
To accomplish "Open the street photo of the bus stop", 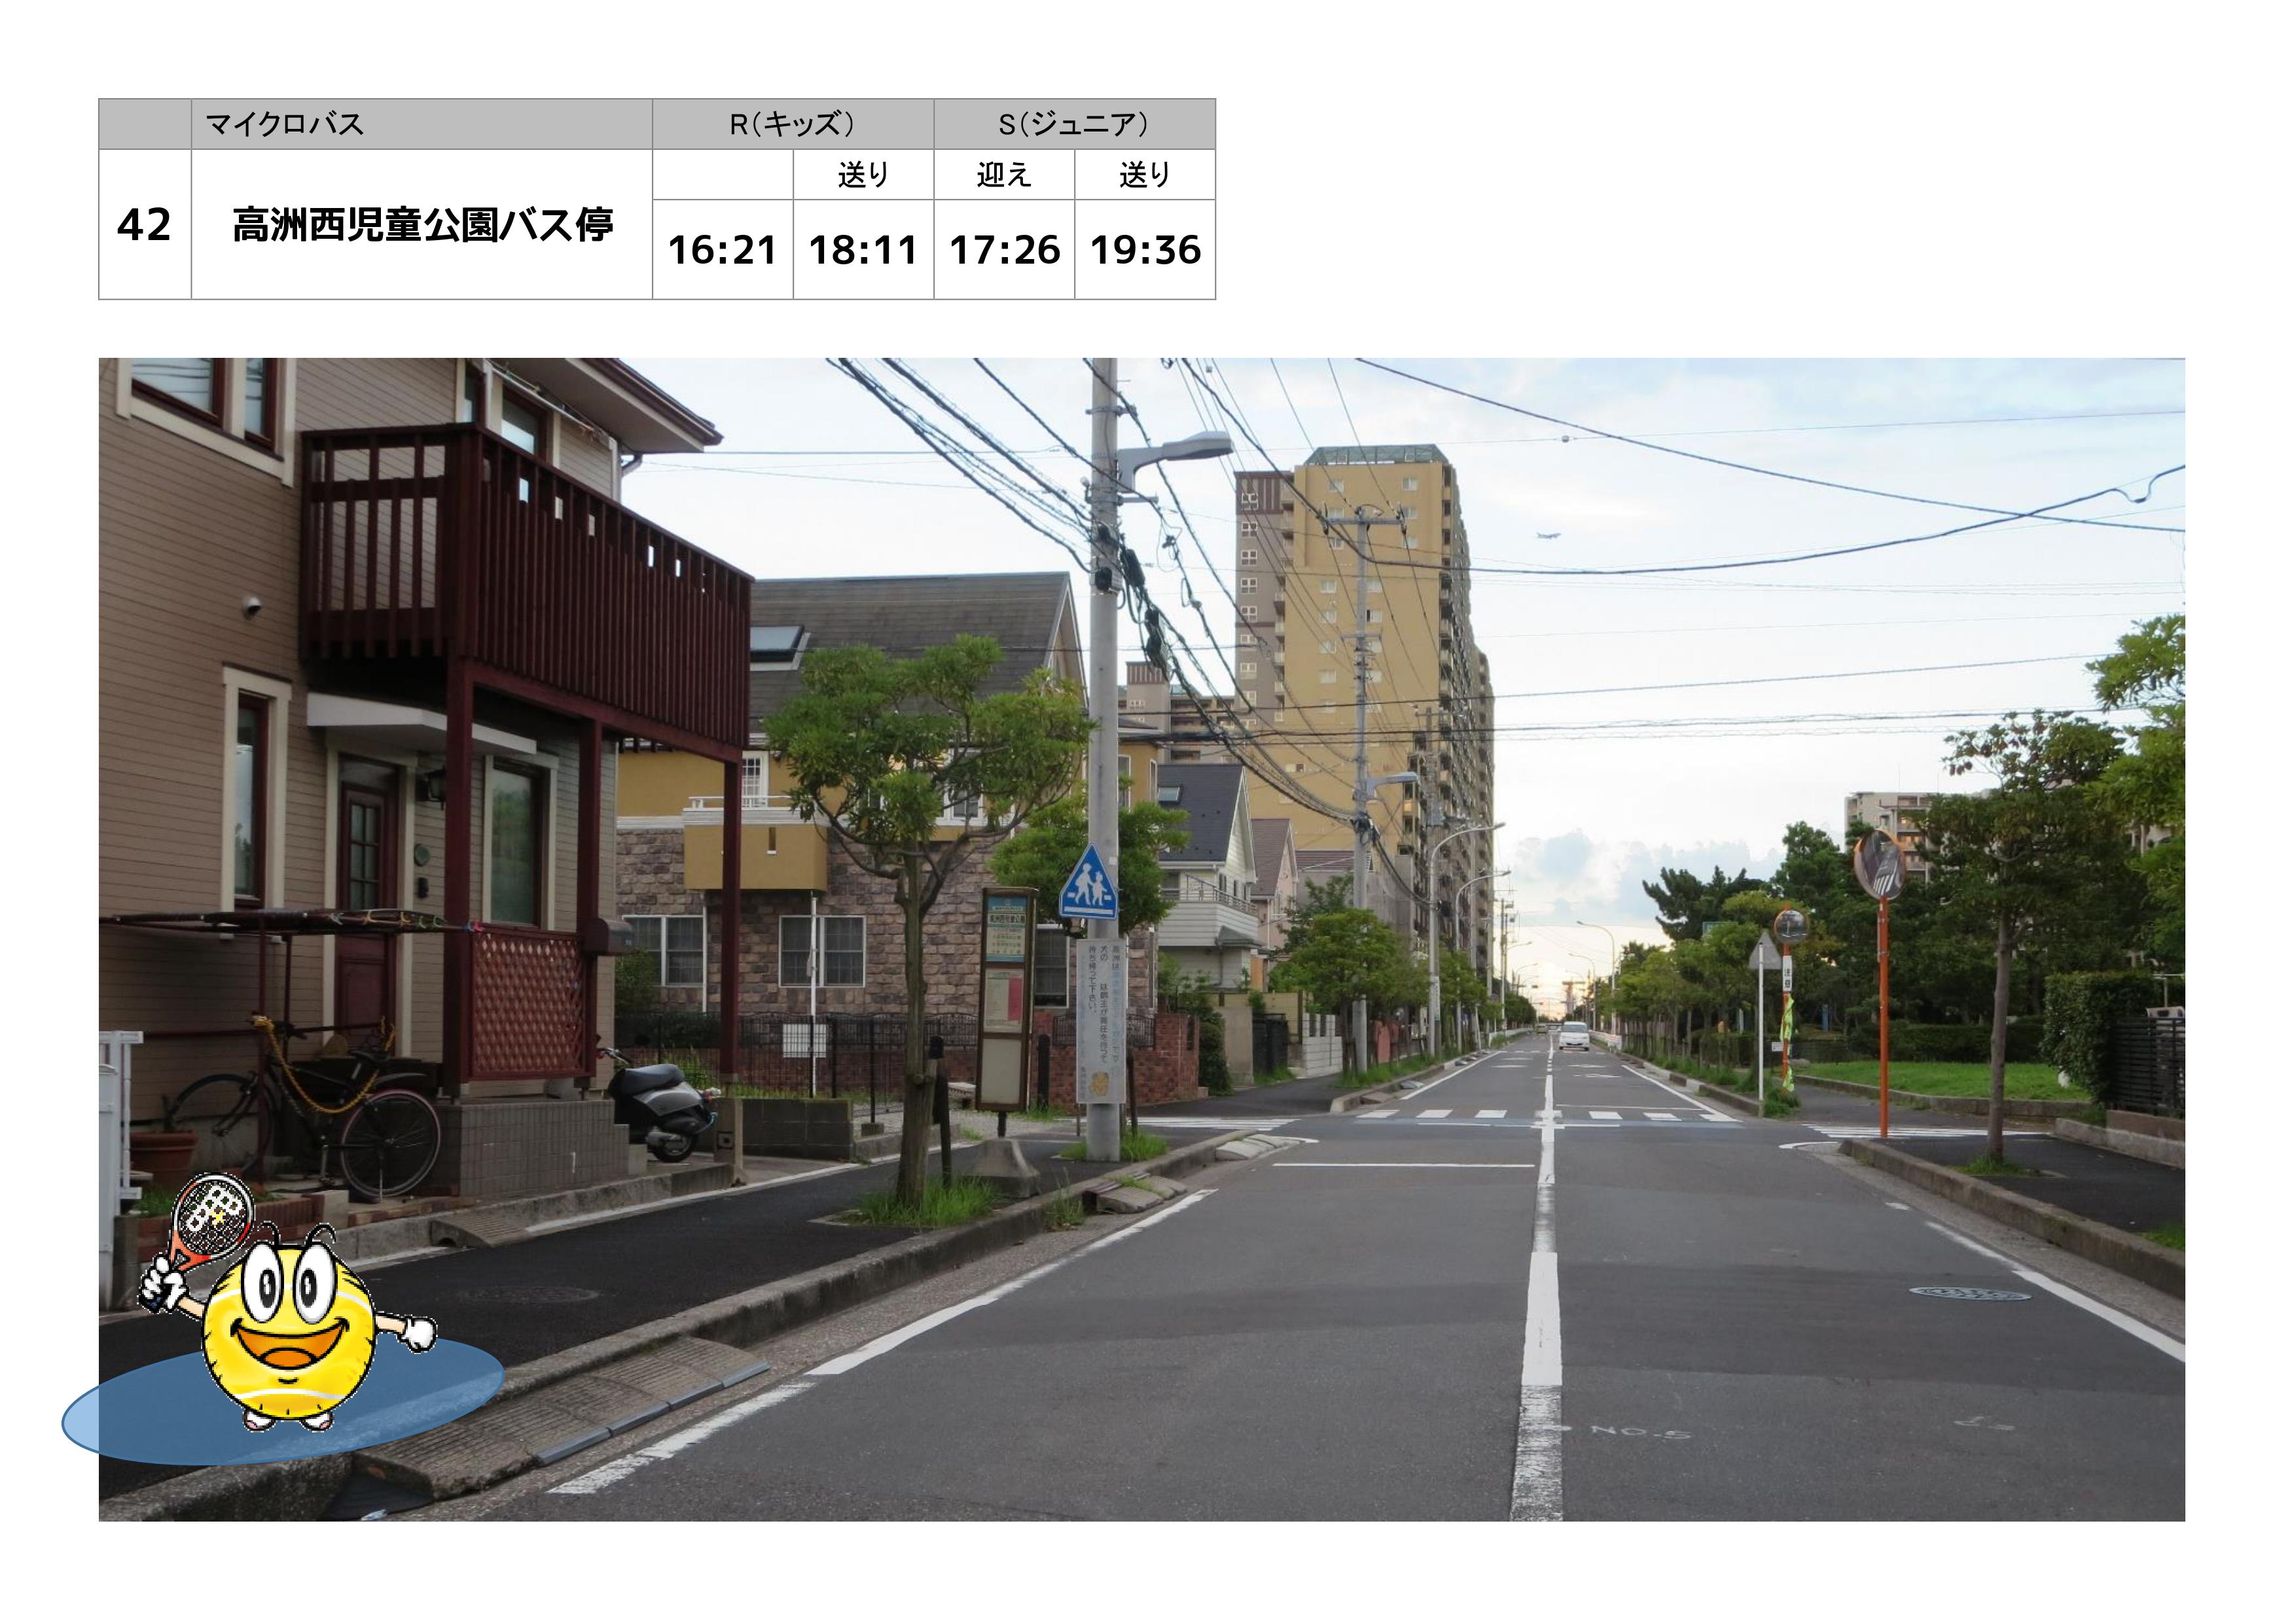I will click(x=1142, y=939).
